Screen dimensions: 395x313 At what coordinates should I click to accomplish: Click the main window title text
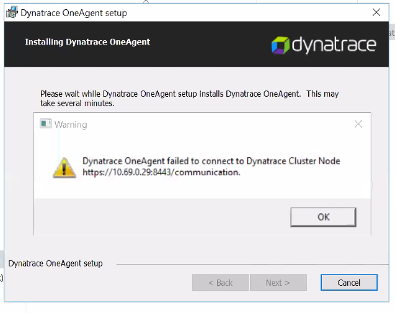click(x=74, y=13)
